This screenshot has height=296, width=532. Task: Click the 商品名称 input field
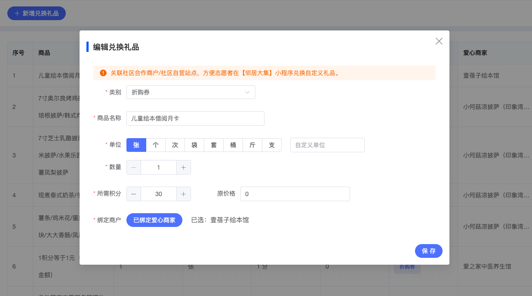pos(195,118)
